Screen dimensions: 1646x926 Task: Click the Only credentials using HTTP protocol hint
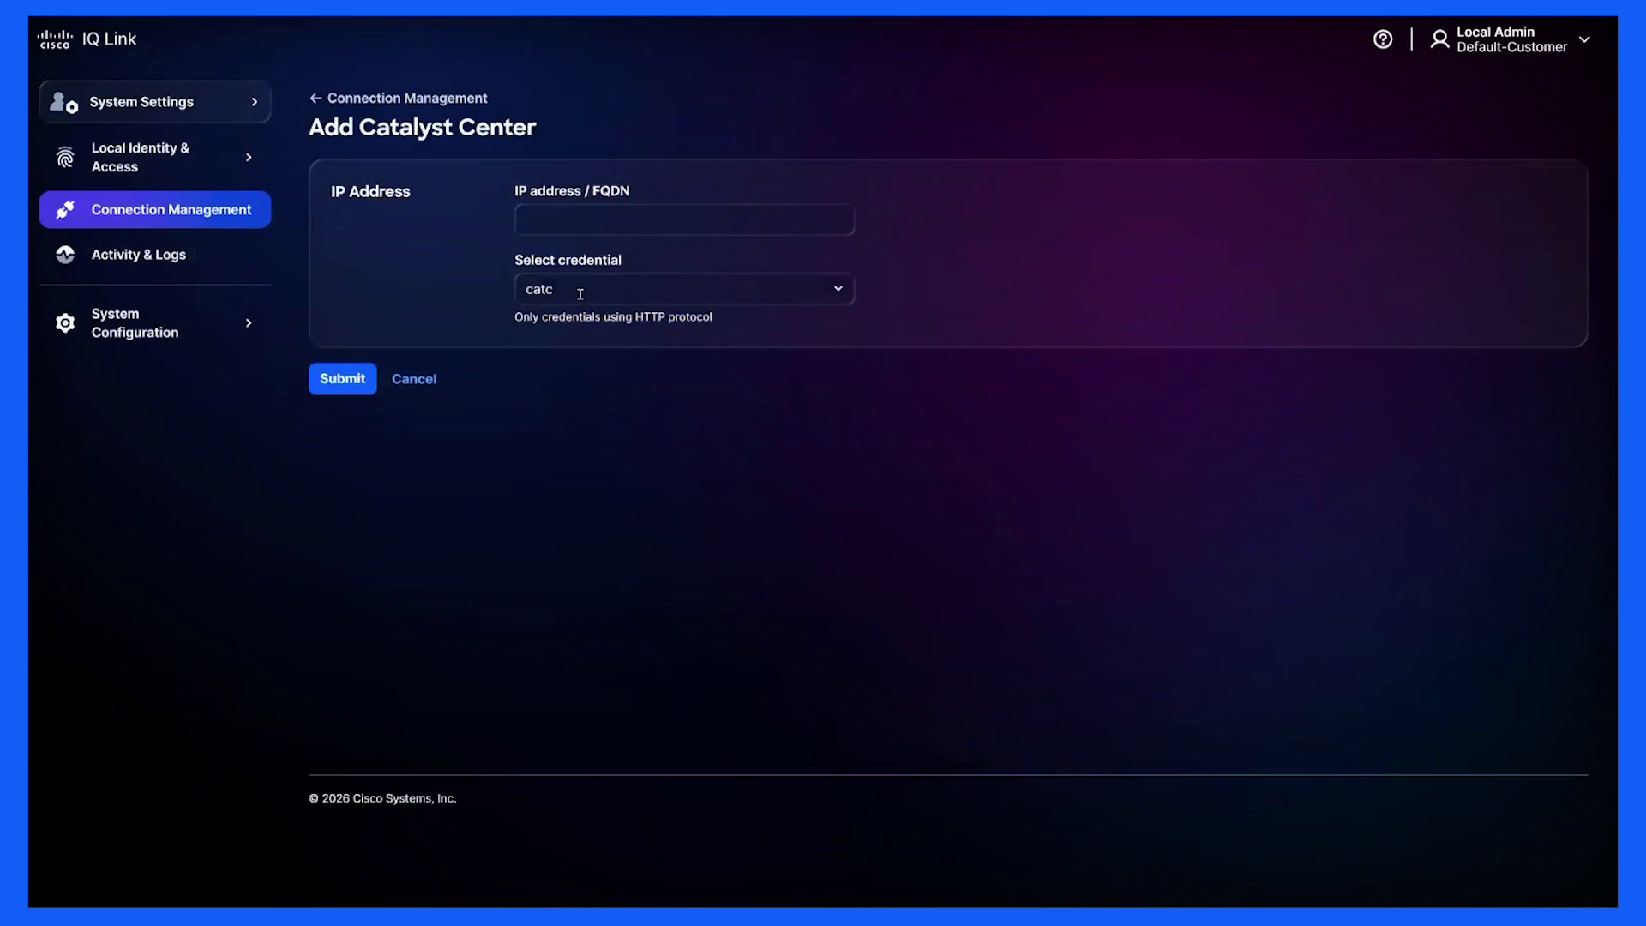613,317
